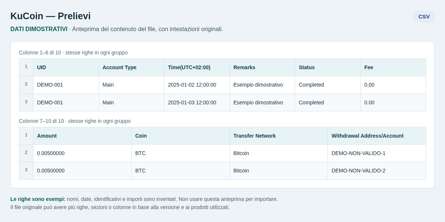Select the UID column header
Screen dimensions: 445x222
click(x=66, y=67)
